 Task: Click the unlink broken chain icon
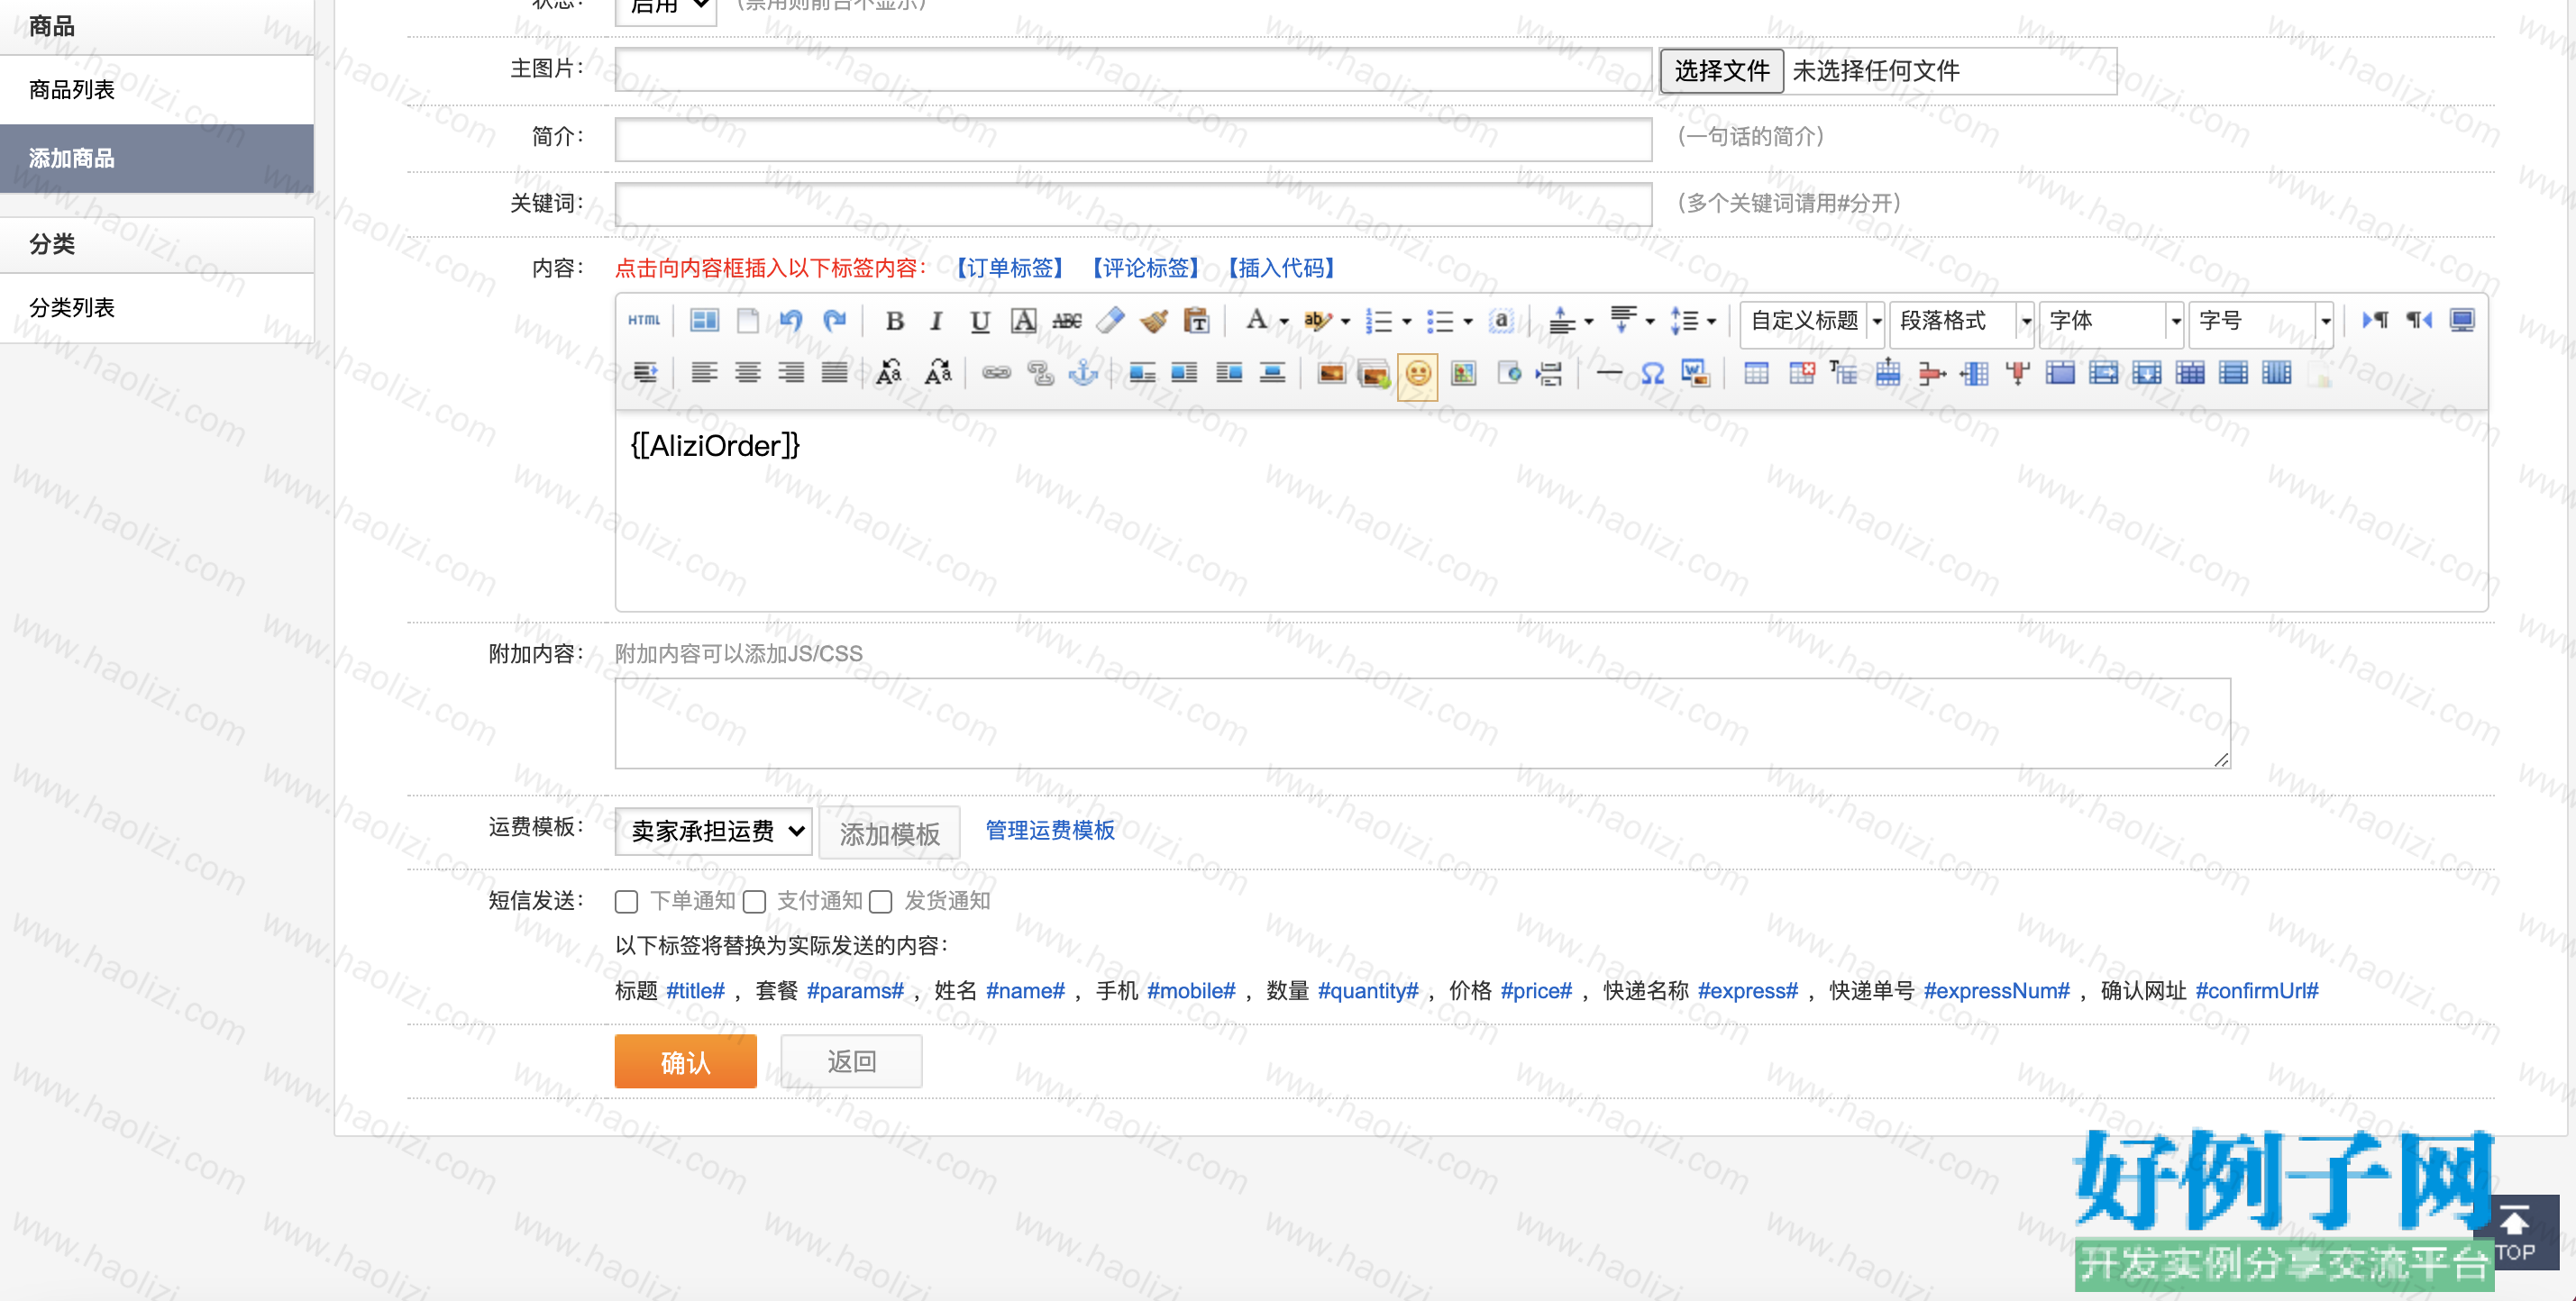pyautogui.click(x=1040, y=373)
